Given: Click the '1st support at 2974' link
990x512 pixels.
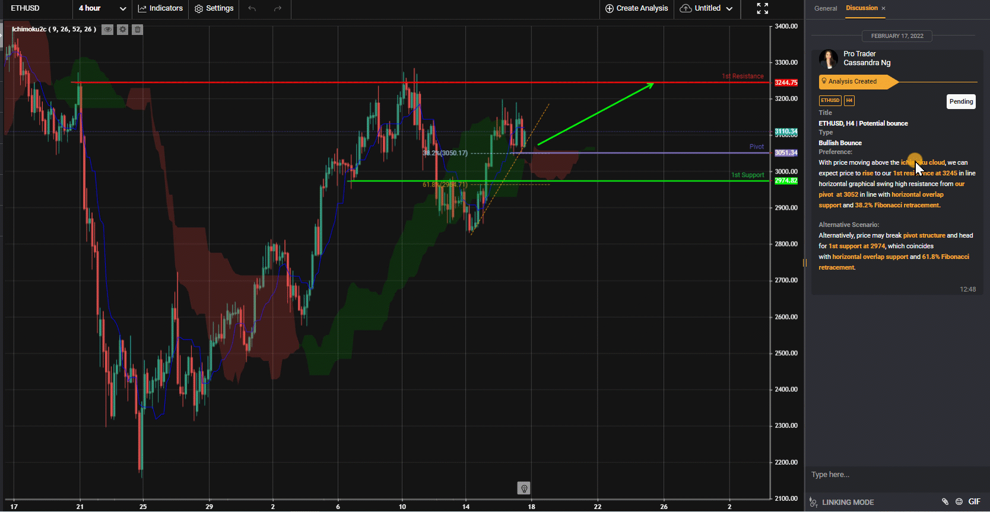Looking at the screenshot, I should click(x=856, y=246).
